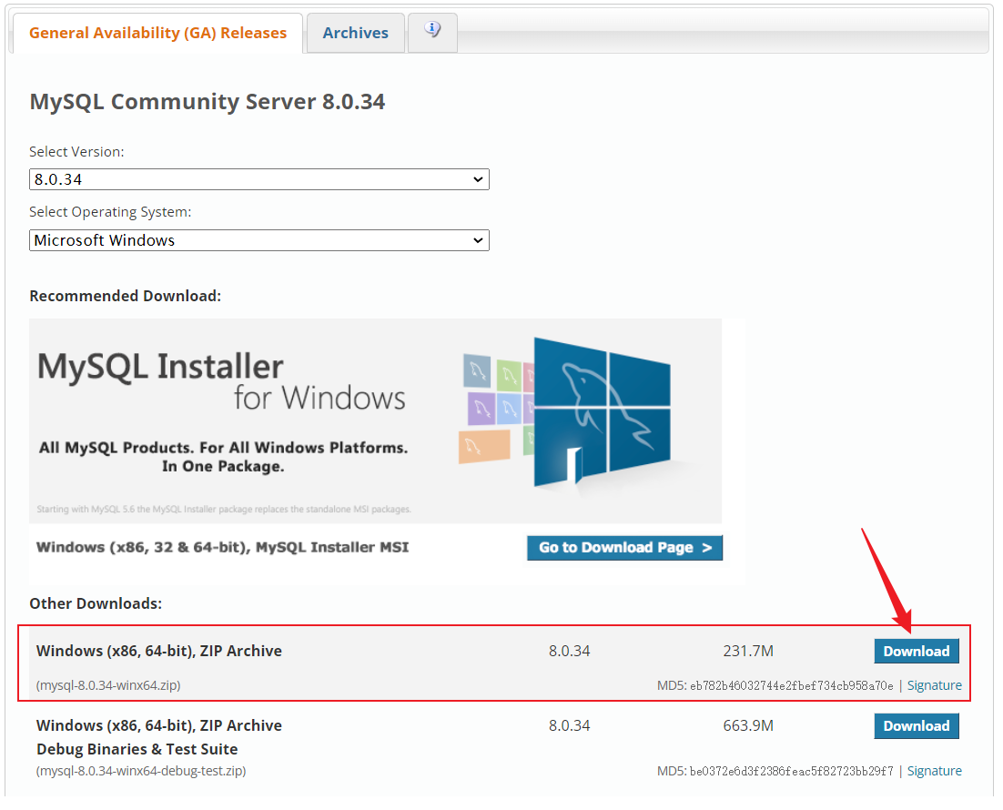Click the file name (mysql-8.0.34-winx64-debug-test.zip)
This screenshot has width=1003, height=810.
coord(141,771)
